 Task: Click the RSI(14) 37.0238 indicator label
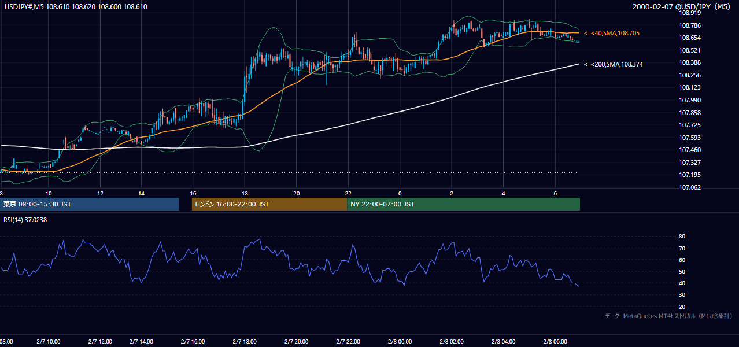point(25,219)
